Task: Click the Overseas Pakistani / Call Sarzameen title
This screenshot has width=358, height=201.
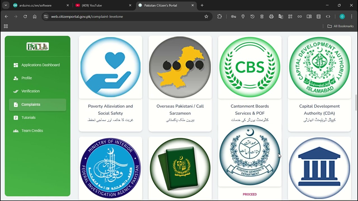Action: pyautogui.click(x=180, y=110)
